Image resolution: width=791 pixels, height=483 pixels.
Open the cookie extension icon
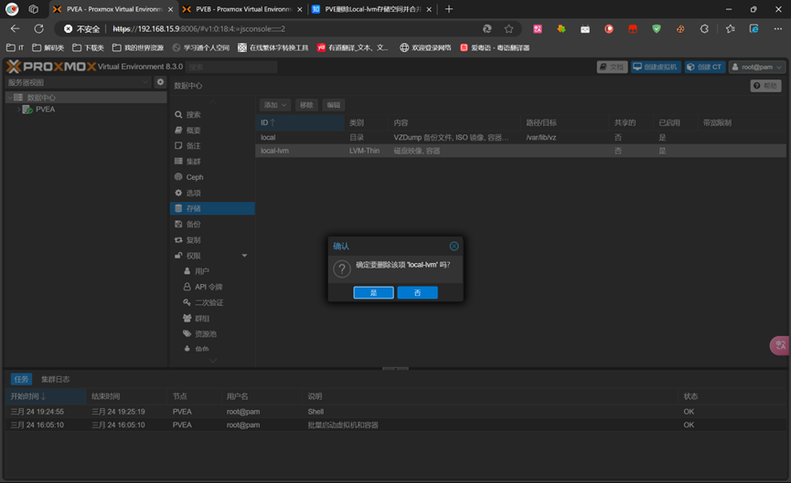coord(680,28)
